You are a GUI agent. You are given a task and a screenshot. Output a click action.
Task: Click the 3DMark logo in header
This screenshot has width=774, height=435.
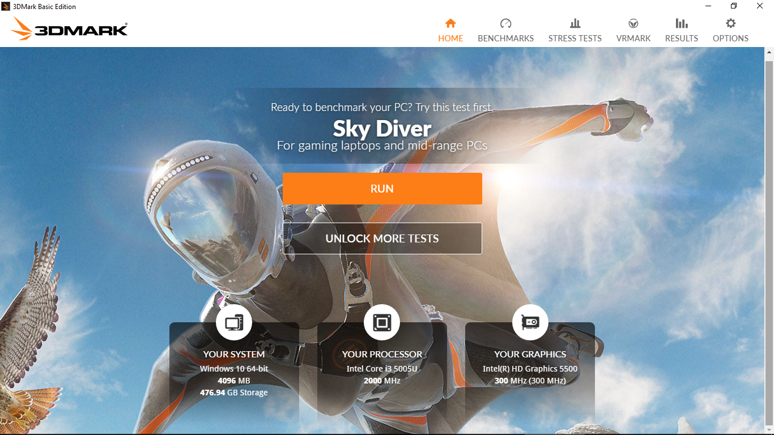click(69, 29)
